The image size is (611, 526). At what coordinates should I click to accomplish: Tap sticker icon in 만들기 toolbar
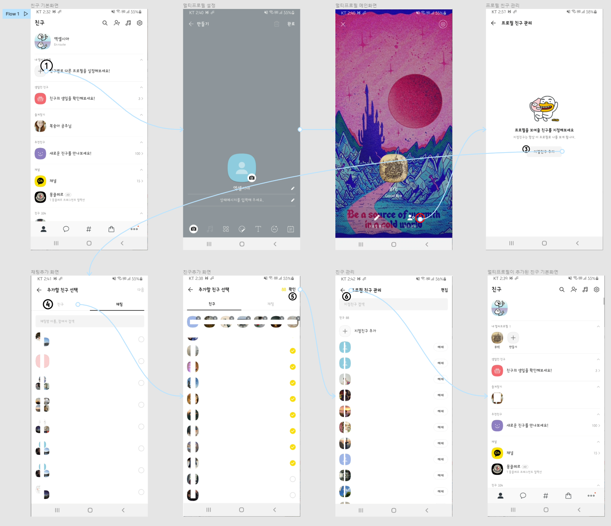click(x=242, y=229)
